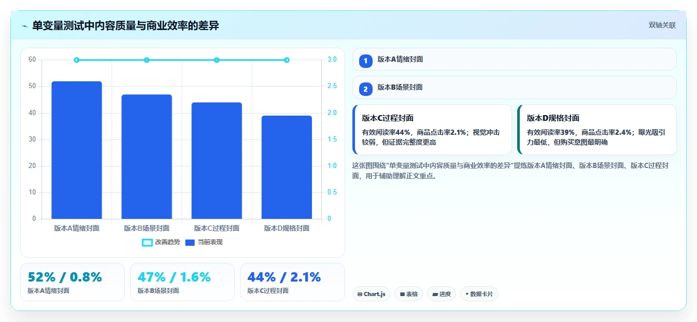Click the 47% / 1.6% stat card
This screenshot has width=697, height=322.
182,282
